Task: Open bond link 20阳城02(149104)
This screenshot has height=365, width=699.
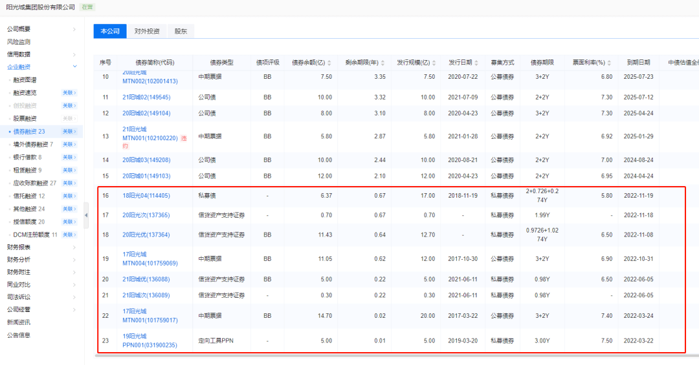Action: 146,114
